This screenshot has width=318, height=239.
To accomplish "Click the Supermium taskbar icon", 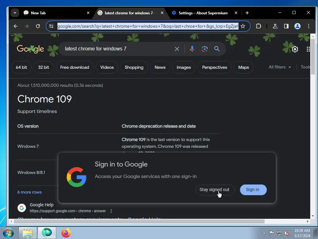I will coord(47,233).
